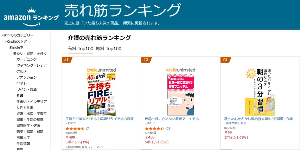
Task: Go up to the Kindle本 category
Action: coord(16,47)
